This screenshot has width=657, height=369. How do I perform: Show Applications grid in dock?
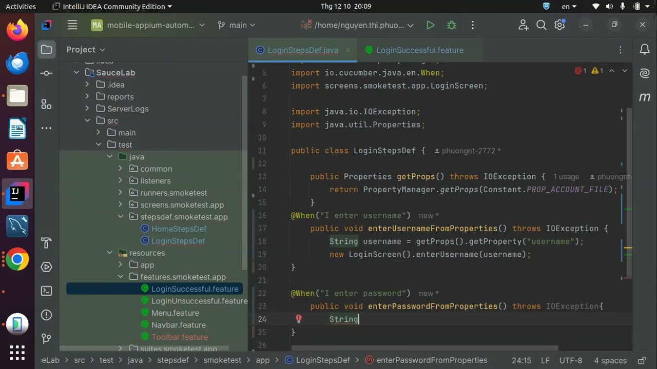pos(17,353)
